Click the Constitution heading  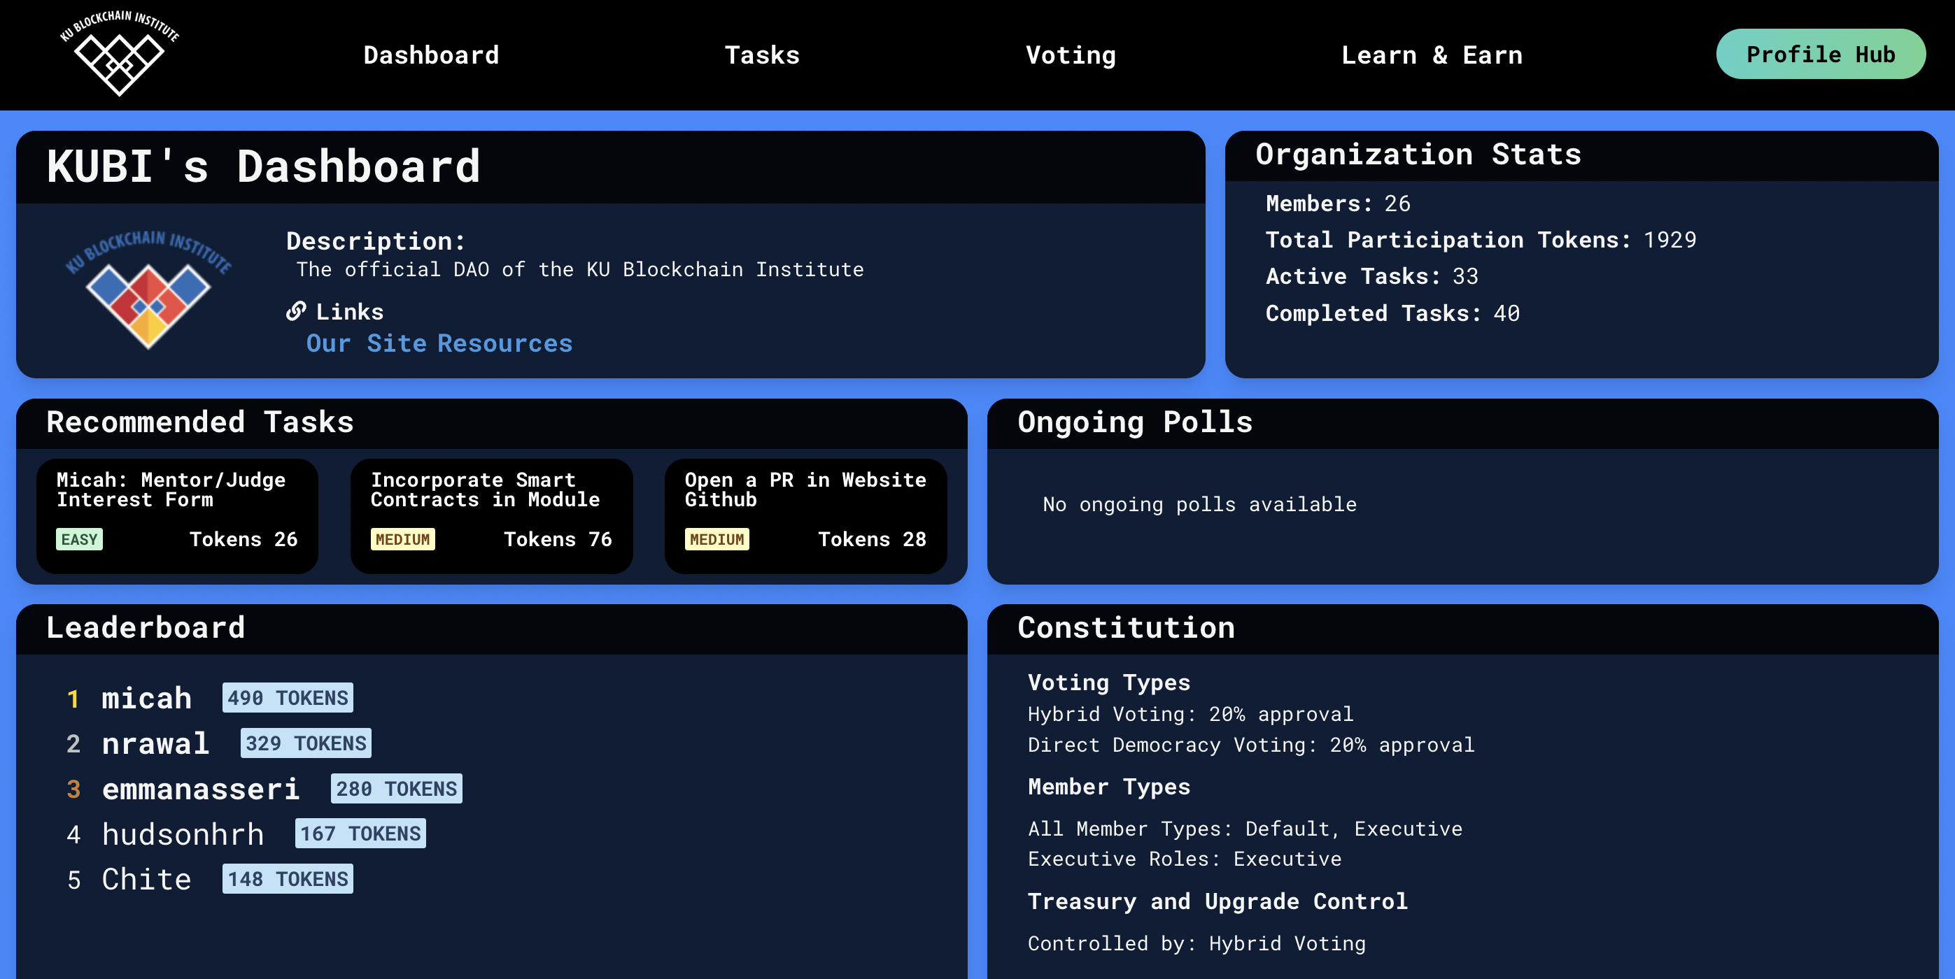point(1127,628)
